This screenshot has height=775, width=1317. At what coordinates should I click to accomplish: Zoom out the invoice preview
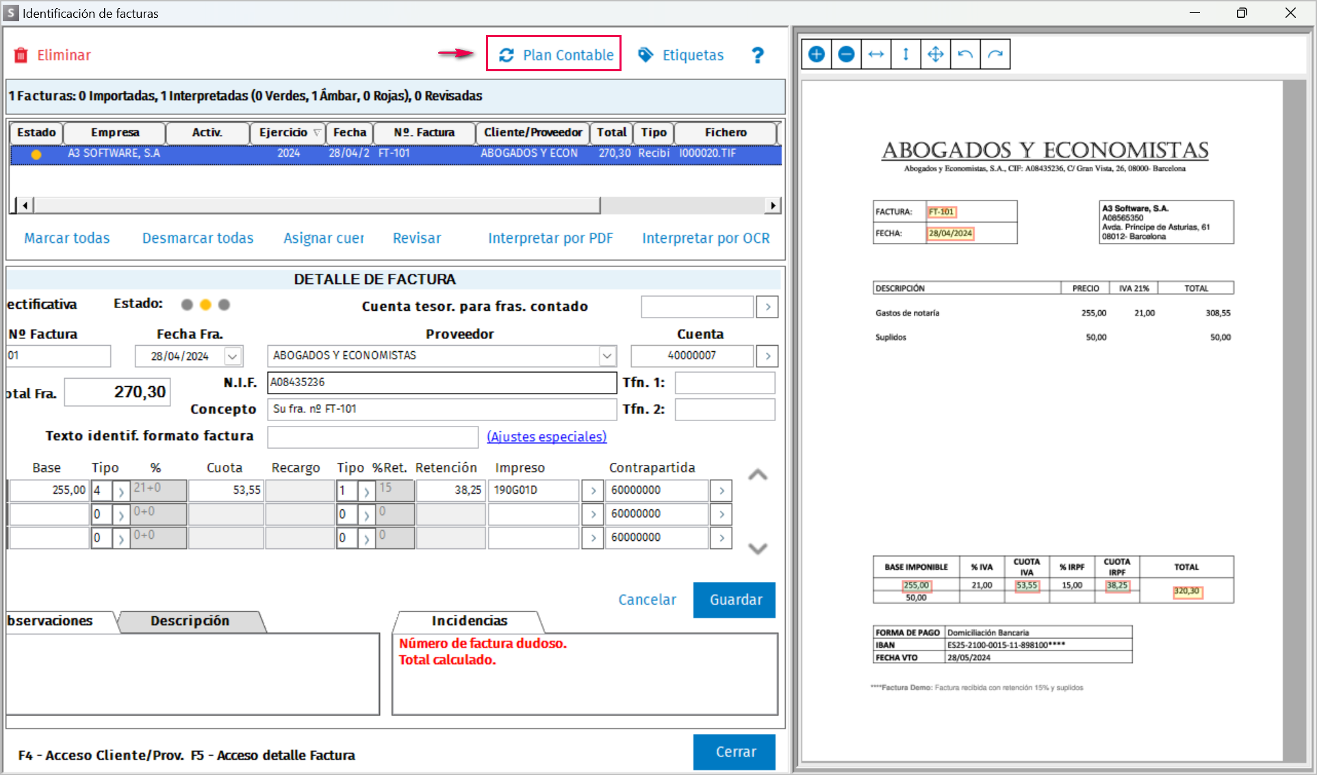coord(846,54)
